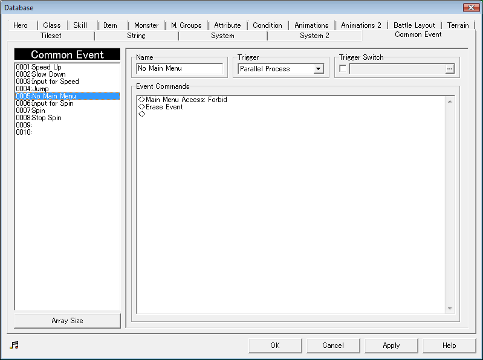Enable the Trigger Switch checkbox
The image size is (483, 360).
pyautogui.click(x=343, y=69)
